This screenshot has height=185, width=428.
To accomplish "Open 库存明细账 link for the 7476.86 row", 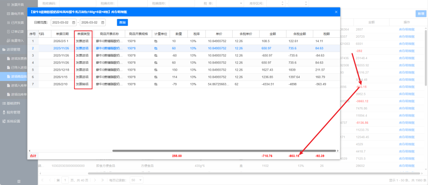I will [x=407, y=108].
